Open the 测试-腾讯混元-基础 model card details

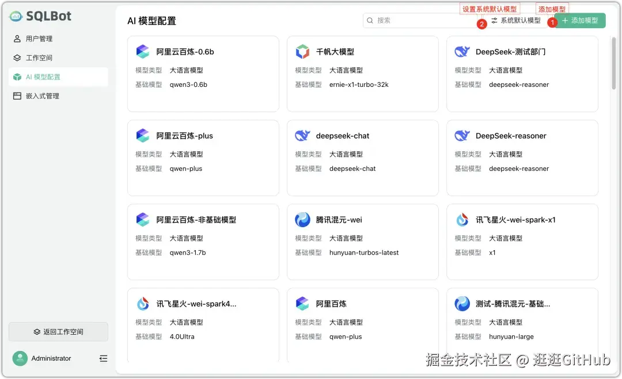coord(522,325)
